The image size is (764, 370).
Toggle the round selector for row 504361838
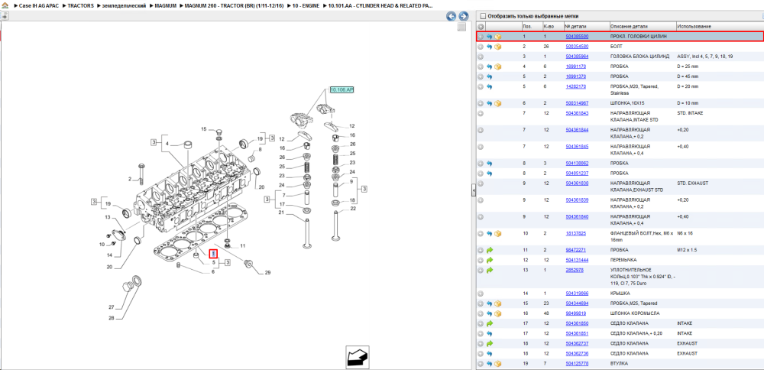pos(481,183)
